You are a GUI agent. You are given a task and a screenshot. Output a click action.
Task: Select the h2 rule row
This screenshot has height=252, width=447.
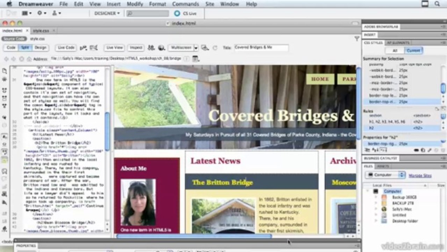(401, 128)
